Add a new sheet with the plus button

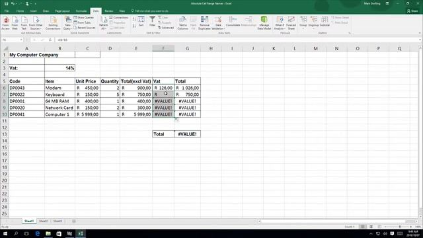[73, 221]
